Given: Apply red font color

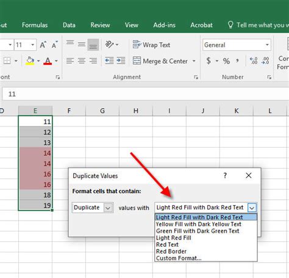Looking at the screenshot, I should pyautogui.click(x=48, y=60).
